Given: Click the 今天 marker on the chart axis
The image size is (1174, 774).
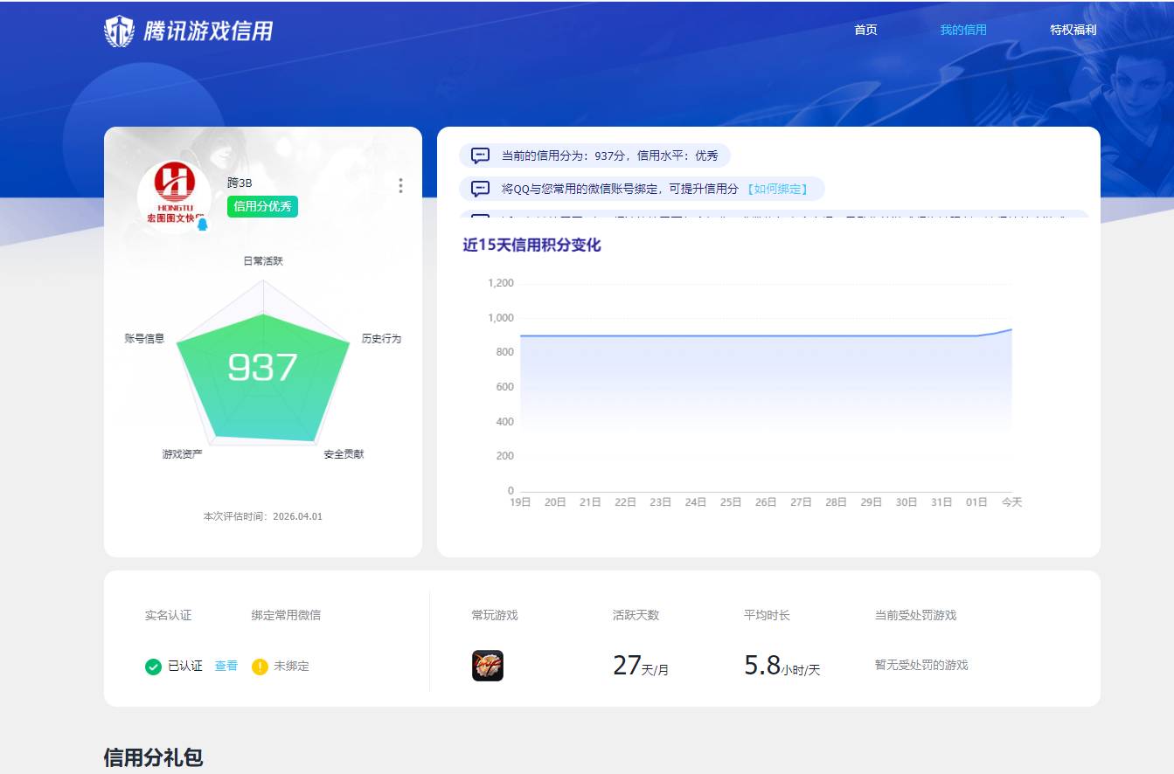Looking at the screenshot, I should click(x=1011, y=502).
